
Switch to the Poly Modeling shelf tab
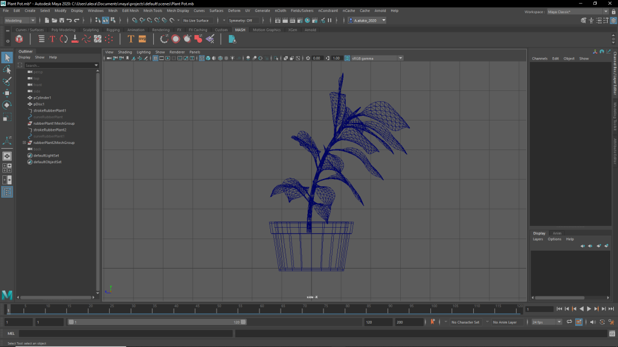(63, 30)
